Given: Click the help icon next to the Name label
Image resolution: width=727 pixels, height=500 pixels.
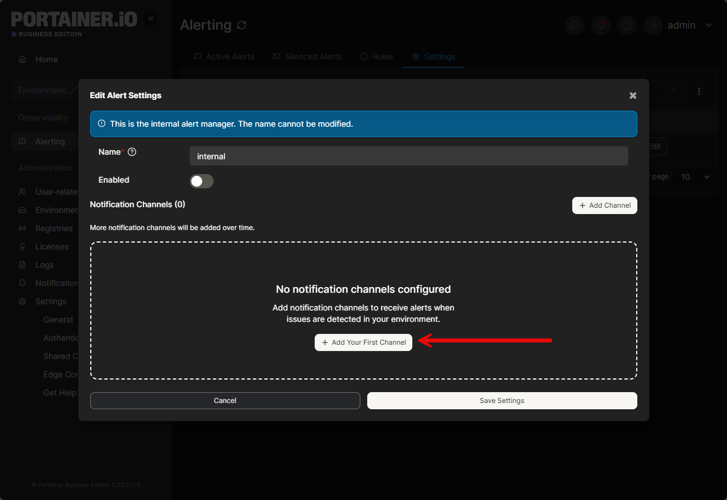Looking at the screenshot, I should (132, 152).
